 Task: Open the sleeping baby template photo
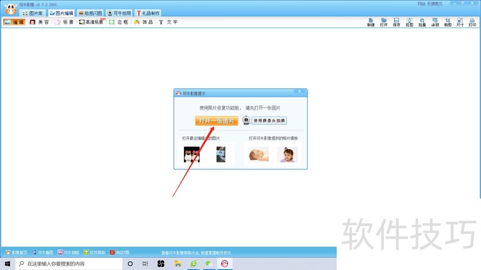click(x=259, y=154)
